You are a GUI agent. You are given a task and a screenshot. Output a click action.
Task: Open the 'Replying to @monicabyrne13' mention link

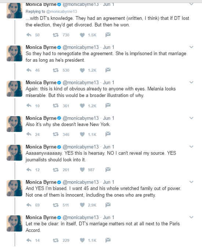click(62, 11)
